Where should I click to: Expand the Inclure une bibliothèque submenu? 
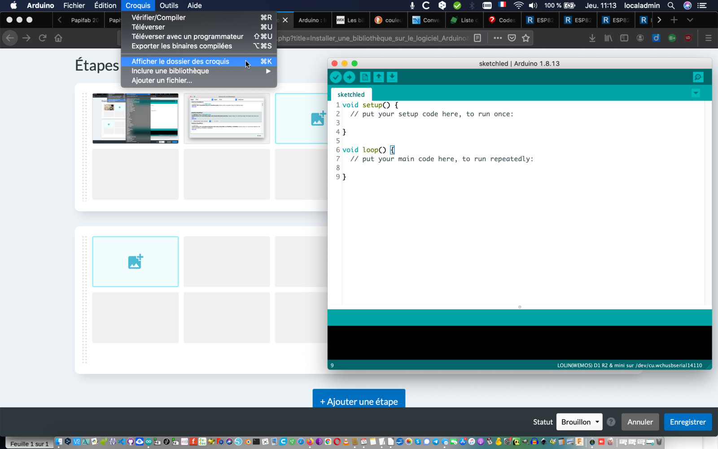click(x=170, y=70)
